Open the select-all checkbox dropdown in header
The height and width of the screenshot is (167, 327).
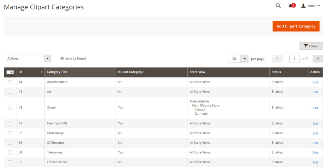(12, 72)
